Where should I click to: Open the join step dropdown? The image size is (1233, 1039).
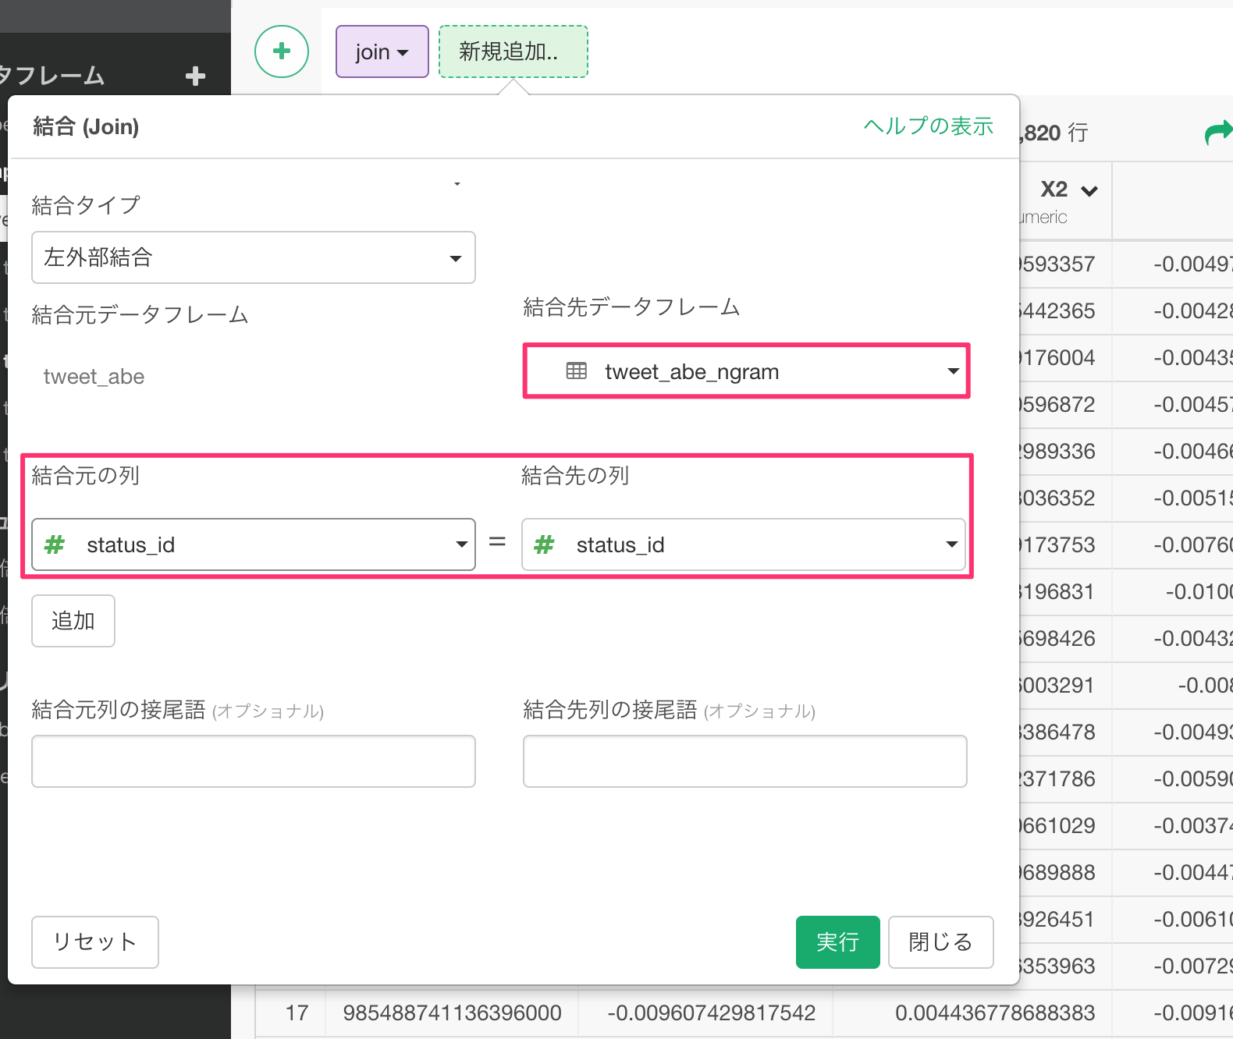click(382, 51)
